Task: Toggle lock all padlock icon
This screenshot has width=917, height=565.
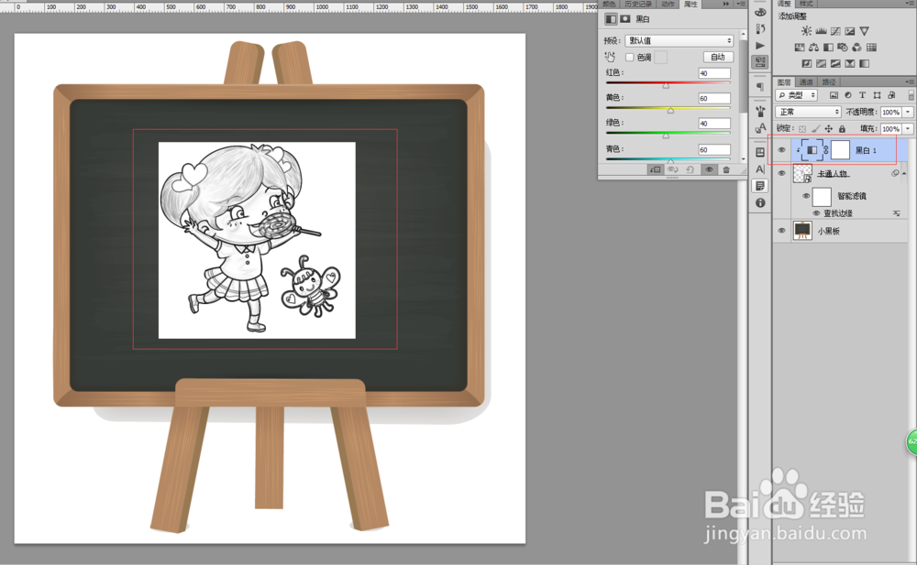Action: [x=842, y=128]
